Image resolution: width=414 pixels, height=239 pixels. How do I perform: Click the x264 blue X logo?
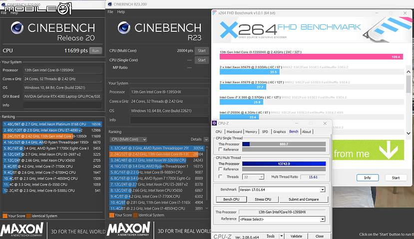coord(229,30)
